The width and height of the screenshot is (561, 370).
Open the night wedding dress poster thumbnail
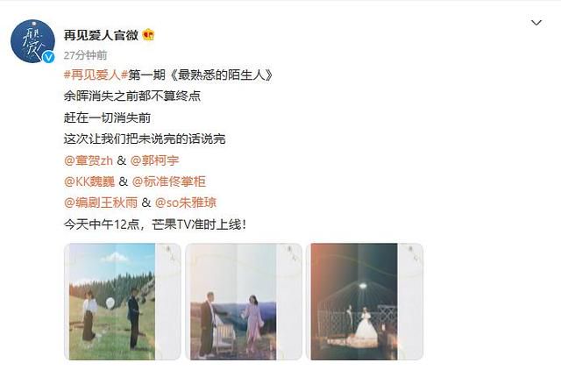[x=365, y=302]
